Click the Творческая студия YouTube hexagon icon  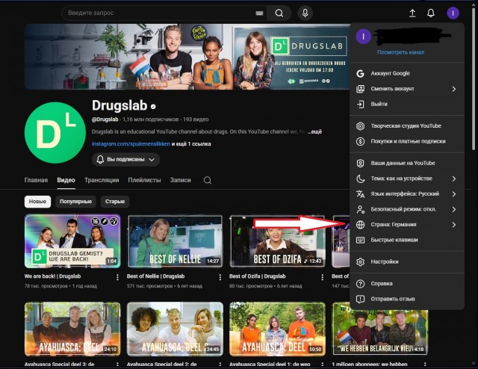[360, 126]
